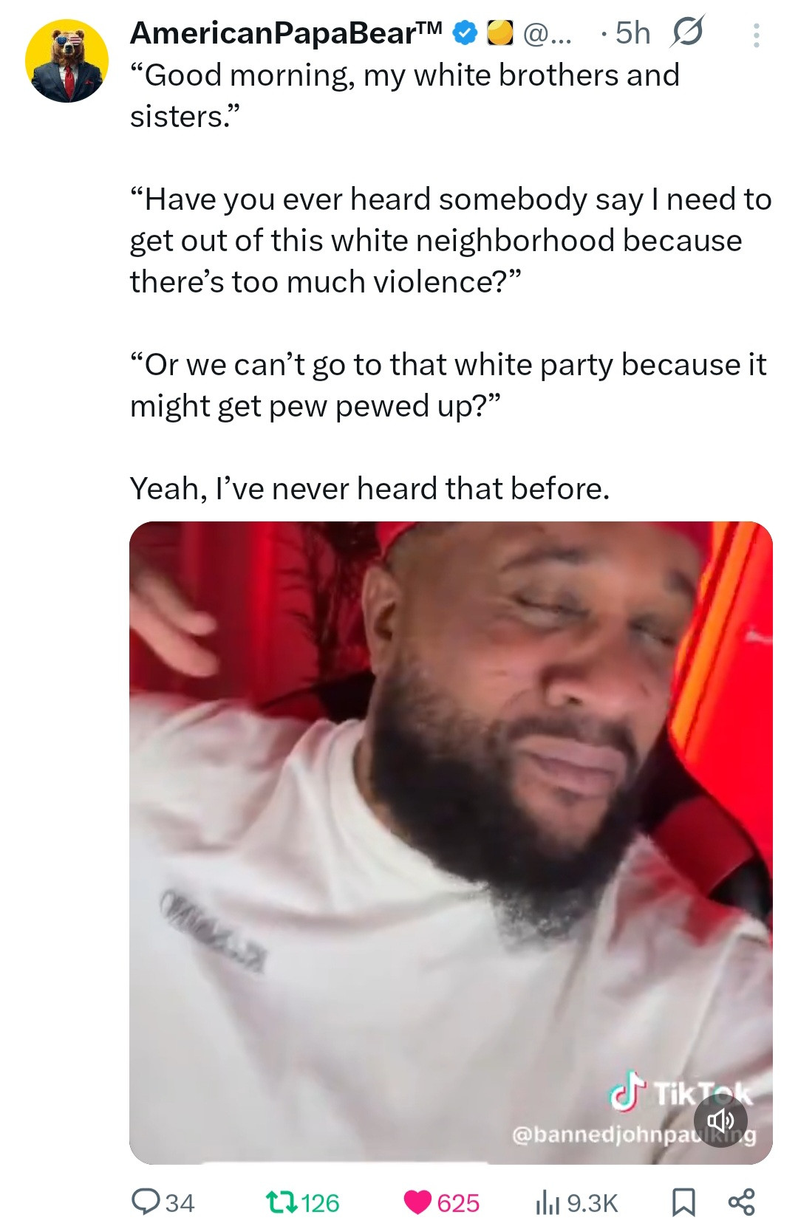
Task: View post analytics bar chart icon
Action: [x=548, y=1202]
